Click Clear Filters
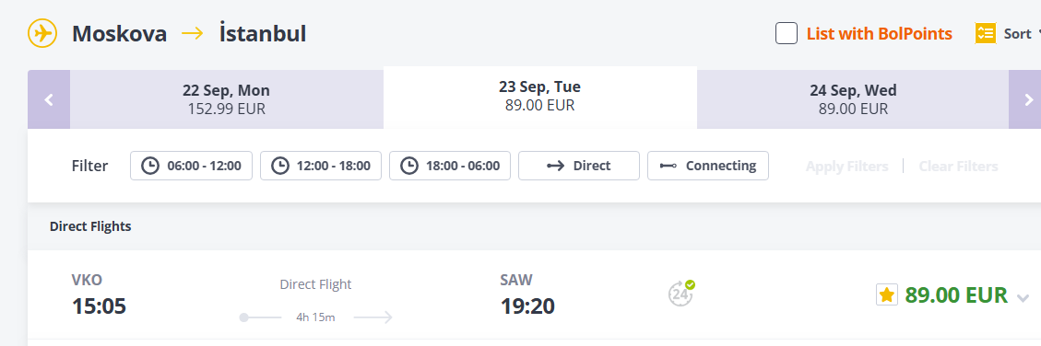The height and width of the screenshot is (346, 1041). coord(958,166)
